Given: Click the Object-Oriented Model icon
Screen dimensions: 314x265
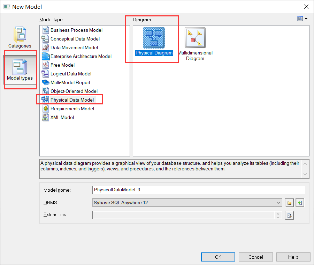Looking at the screenshot, I should click(45, 91).
